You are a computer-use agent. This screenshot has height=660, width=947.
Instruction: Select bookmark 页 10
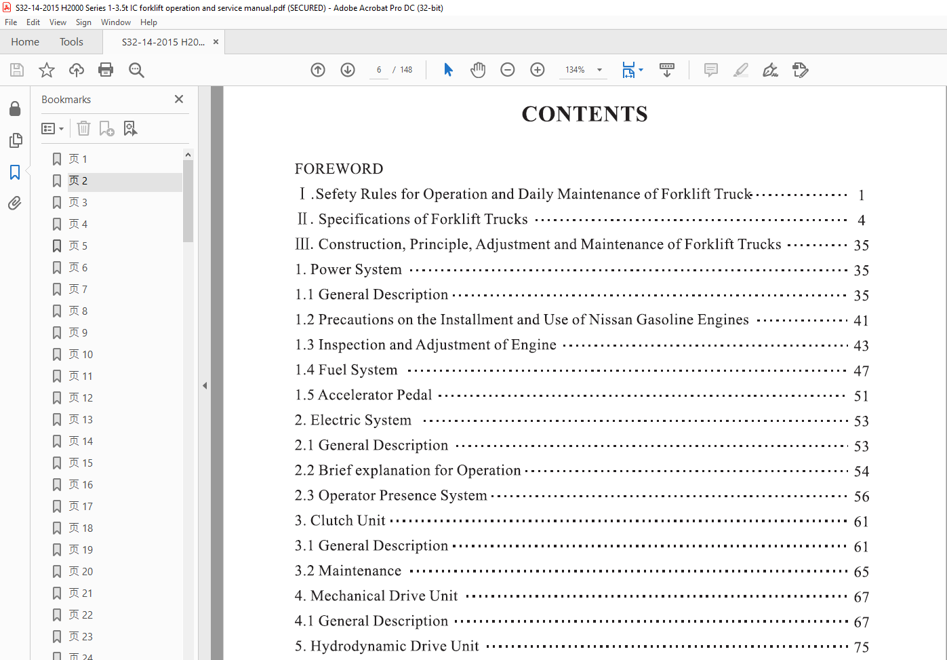click(x=81, y=354)
